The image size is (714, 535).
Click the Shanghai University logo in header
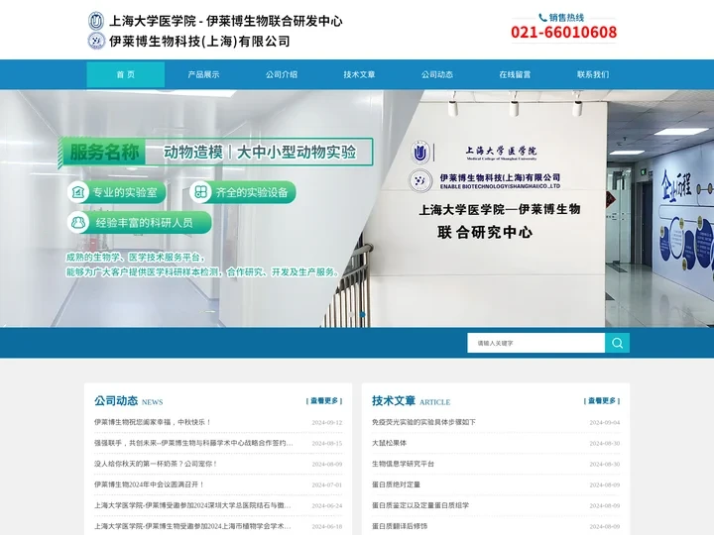pos(96,21)
